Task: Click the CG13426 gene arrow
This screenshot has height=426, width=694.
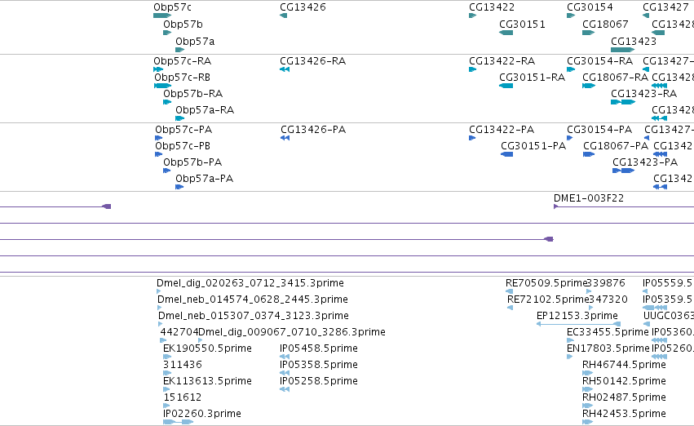Action: (x=283, y=16)
